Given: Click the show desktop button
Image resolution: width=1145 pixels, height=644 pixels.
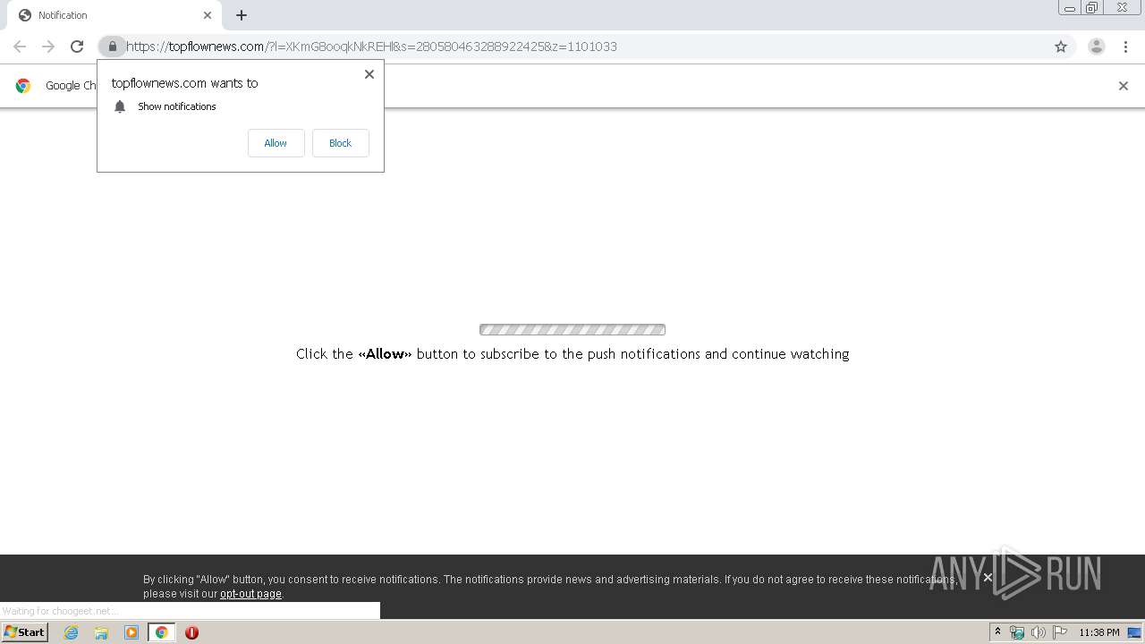Looking at the screenshot, I should click(1134, 632).
